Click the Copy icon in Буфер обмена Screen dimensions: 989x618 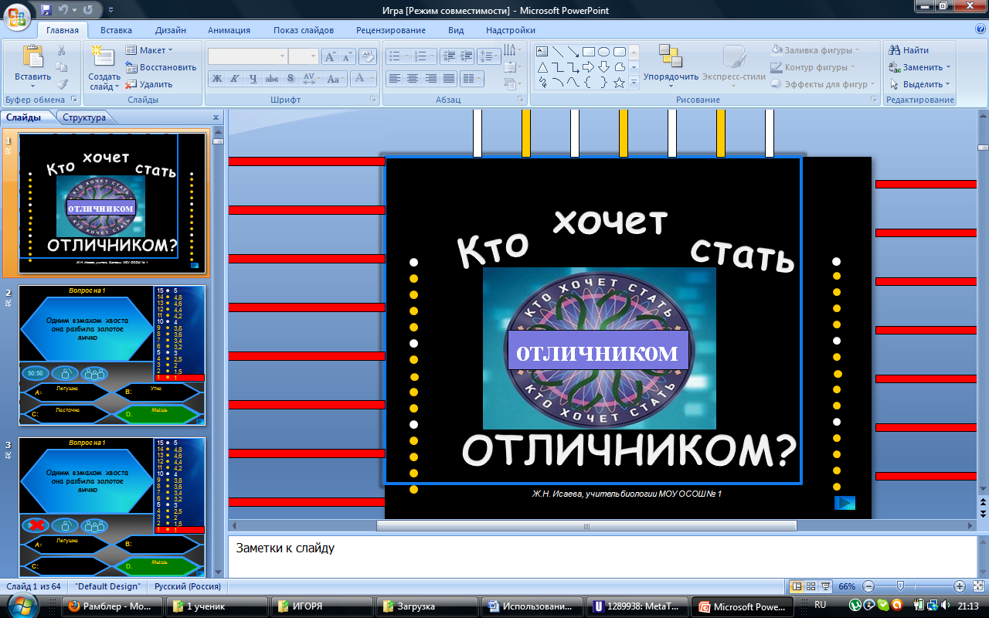62,67
